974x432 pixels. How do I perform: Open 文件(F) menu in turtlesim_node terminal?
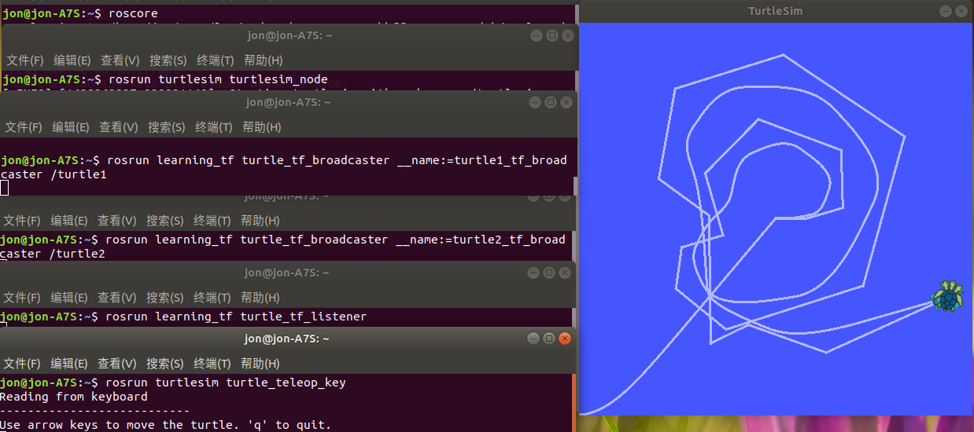[x=24, y=60]
